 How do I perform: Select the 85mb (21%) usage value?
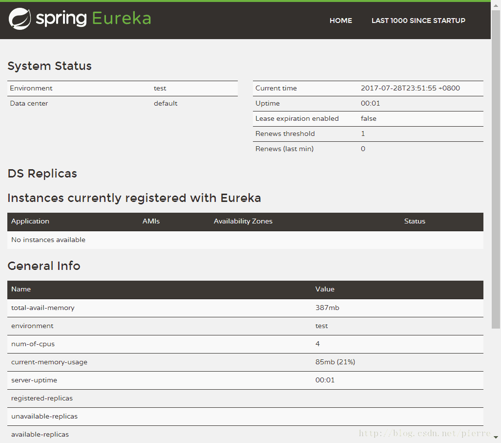point(335,362)
